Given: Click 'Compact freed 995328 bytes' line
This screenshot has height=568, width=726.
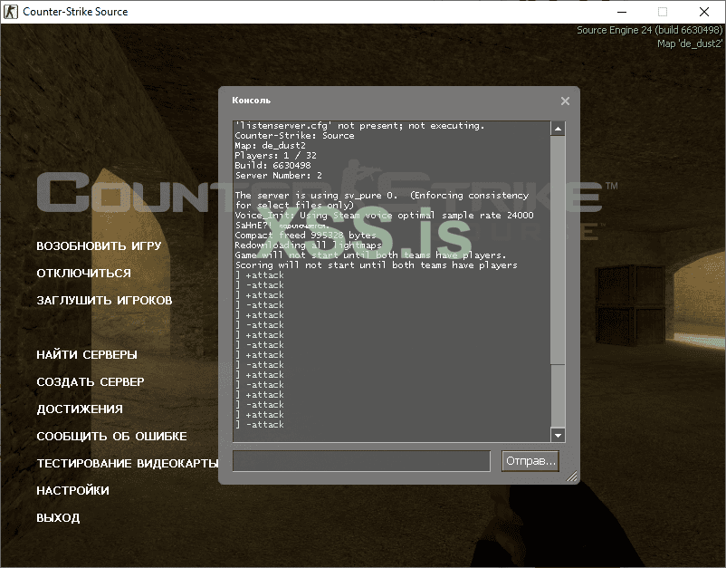Looking at the screenshot, I should (305, 236).
